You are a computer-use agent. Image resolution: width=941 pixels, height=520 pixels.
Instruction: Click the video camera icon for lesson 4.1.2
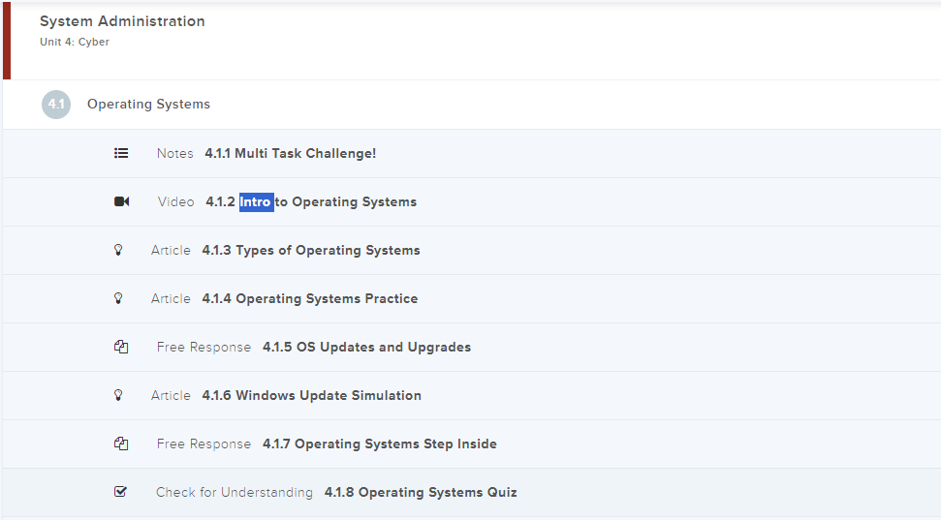121,201
